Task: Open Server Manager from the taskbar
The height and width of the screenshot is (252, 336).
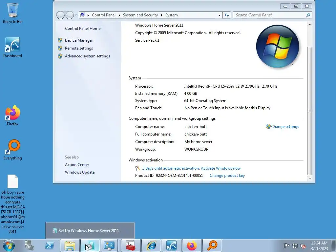Action: click(29, 245)
